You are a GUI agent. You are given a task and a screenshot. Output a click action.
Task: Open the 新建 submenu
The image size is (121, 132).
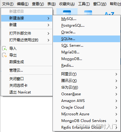tap(27, 25)
